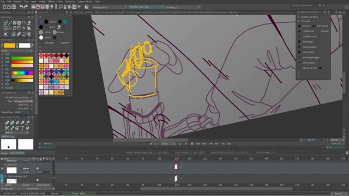The height and width of the screenshot is (196, 349).
Task: Click the Grainy texture brush icon
Action: 299,26
